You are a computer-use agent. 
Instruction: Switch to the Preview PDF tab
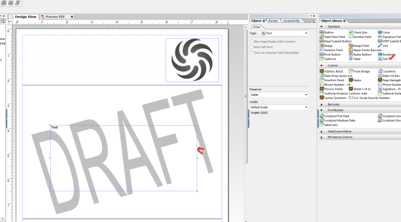tap(55, 17)
